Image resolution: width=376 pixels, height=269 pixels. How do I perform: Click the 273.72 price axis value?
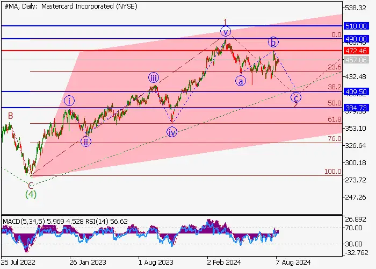pos(356,180)
